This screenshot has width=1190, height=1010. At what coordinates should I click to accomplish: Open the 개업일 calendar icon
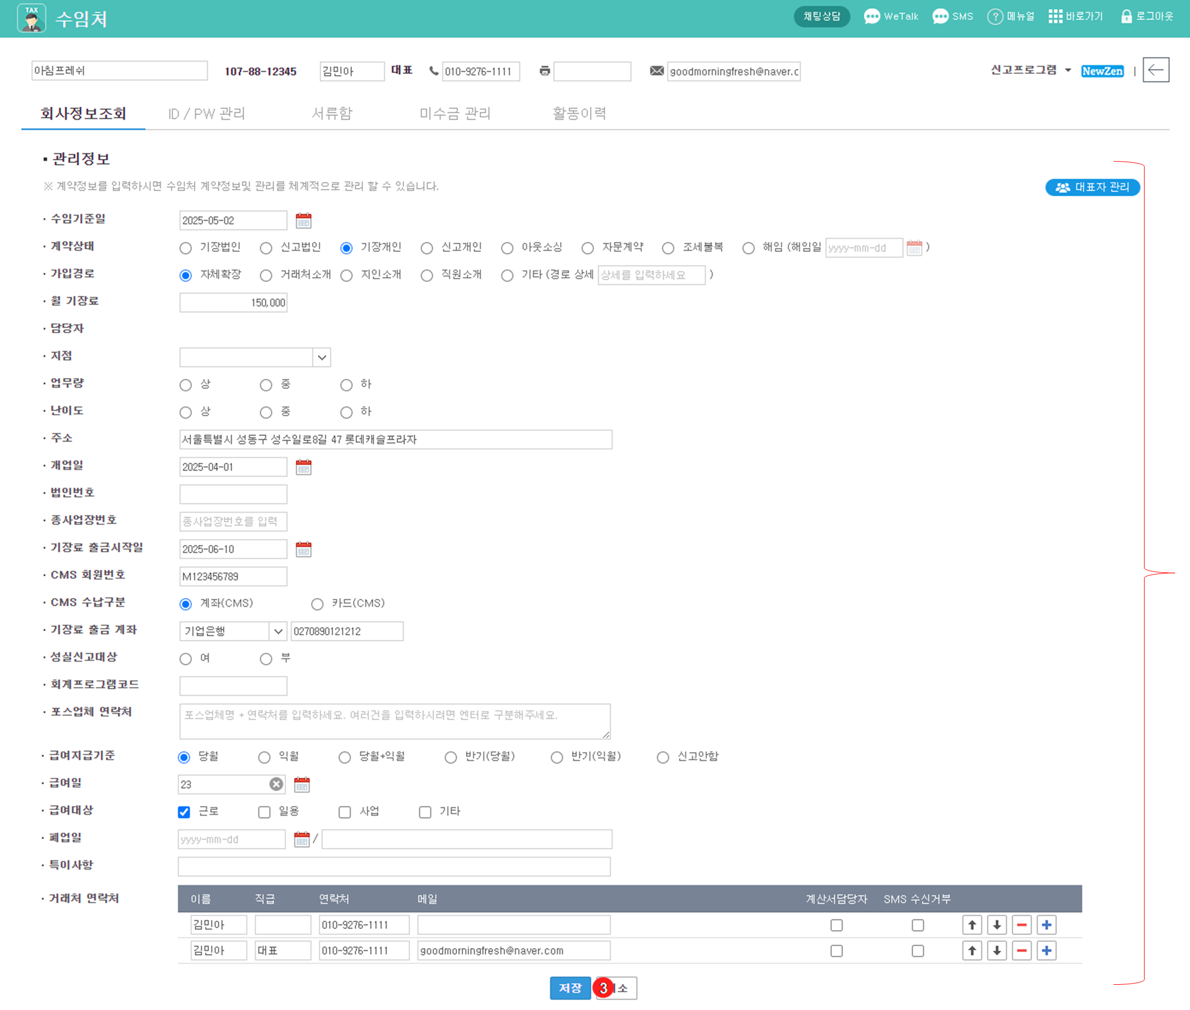pos(303,467)
